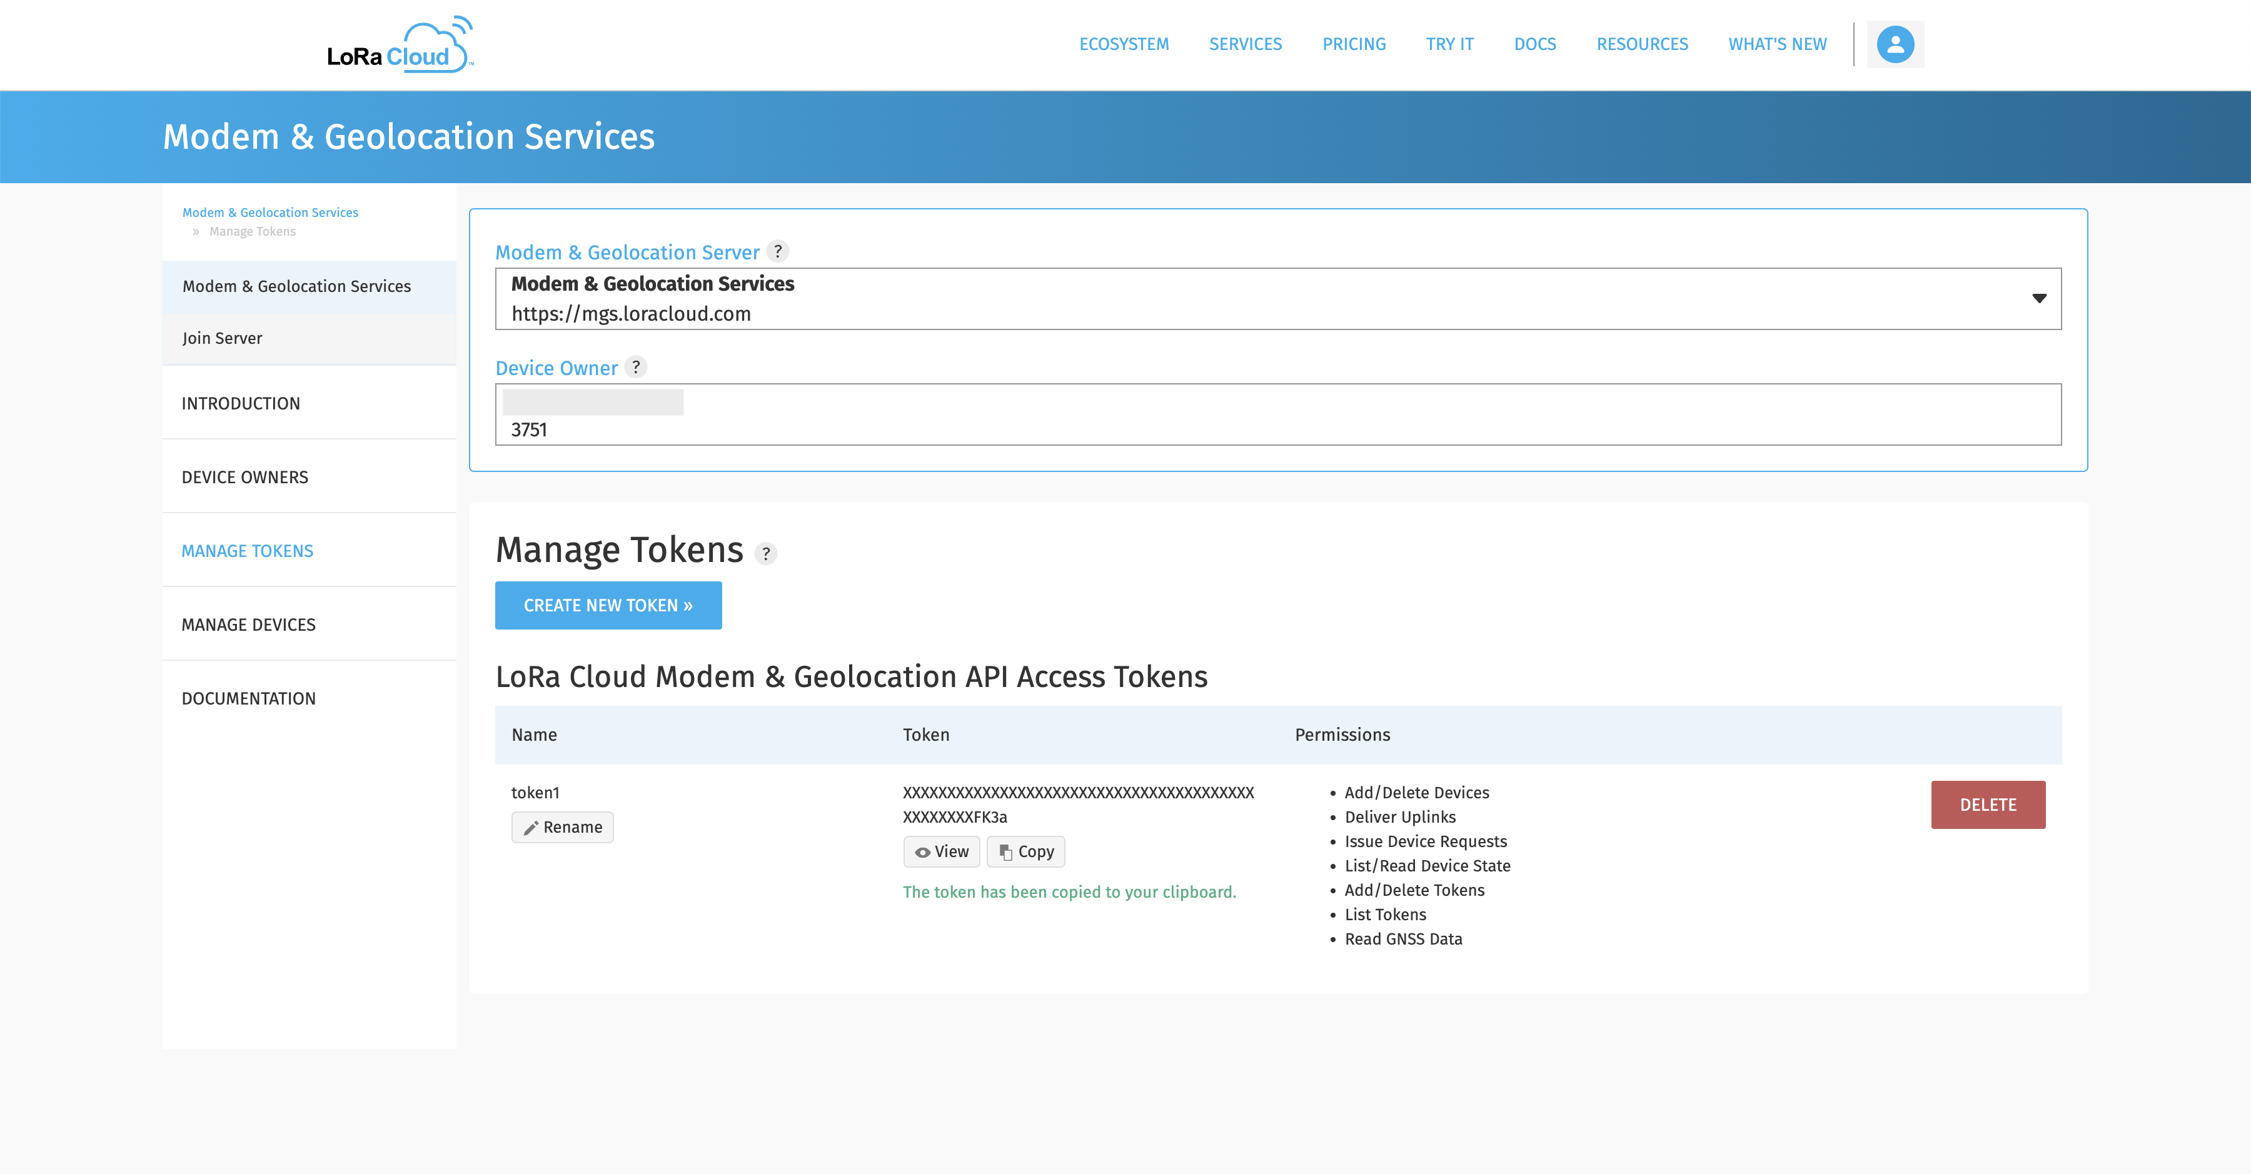Copy the token1 token to clipboard

(x=1026, y=851)
